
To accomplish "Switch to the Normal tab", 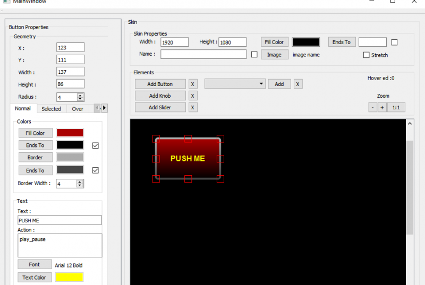I will tap(23, 108).
